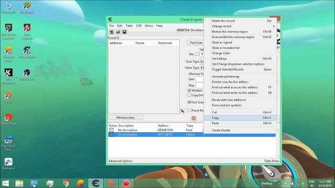Toggle the Writable checkbox
Image resolution: width=335 pixels, height=188 pixels.
pyautogui.click(x=189, y=90)
